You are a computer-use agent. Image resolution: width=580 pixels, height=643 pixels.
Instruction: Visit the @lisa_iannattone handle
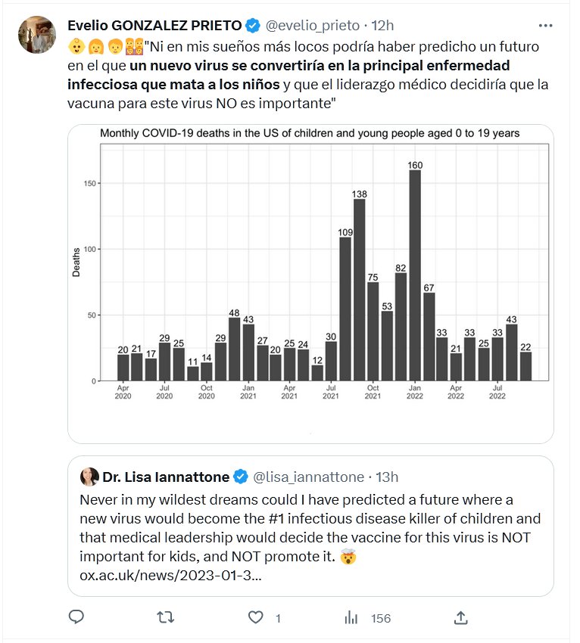click(x=308, y=477)
